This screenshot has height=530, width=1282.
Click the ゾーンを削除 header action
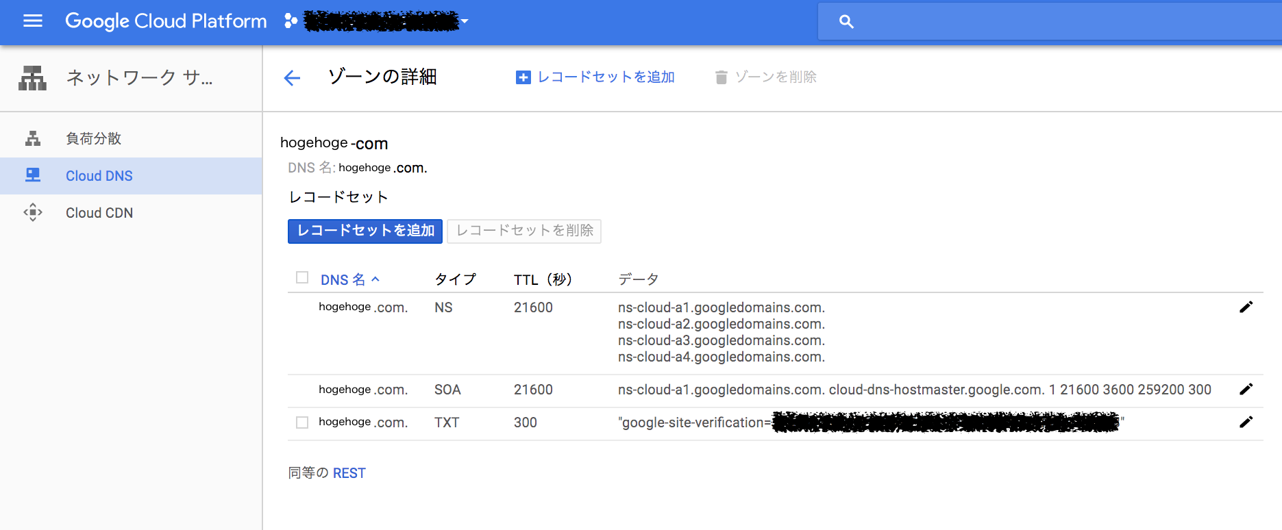coord(765,77)
